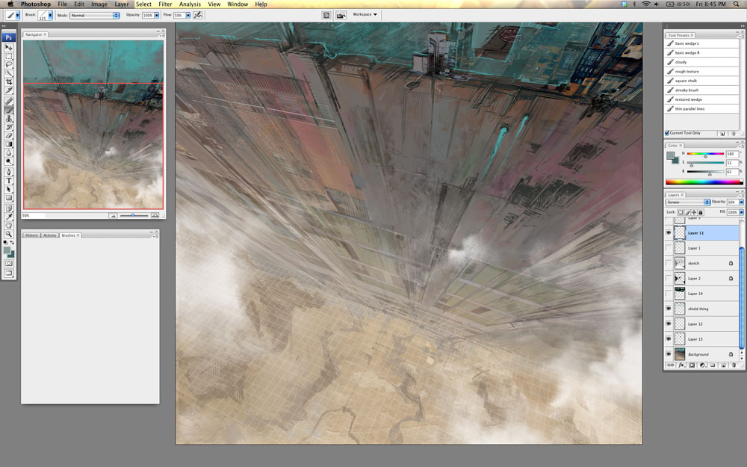Open the Fill percentage arrow
Viewport: 747px width, 467px height.
tap(741, 212)
